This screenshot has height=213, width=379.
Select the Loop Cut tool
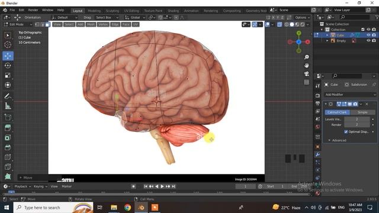8,157
